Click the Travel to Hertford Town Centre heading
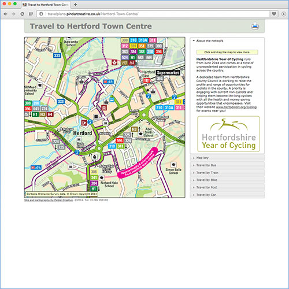This screenshot has height=289, width=289. (91, 26)
